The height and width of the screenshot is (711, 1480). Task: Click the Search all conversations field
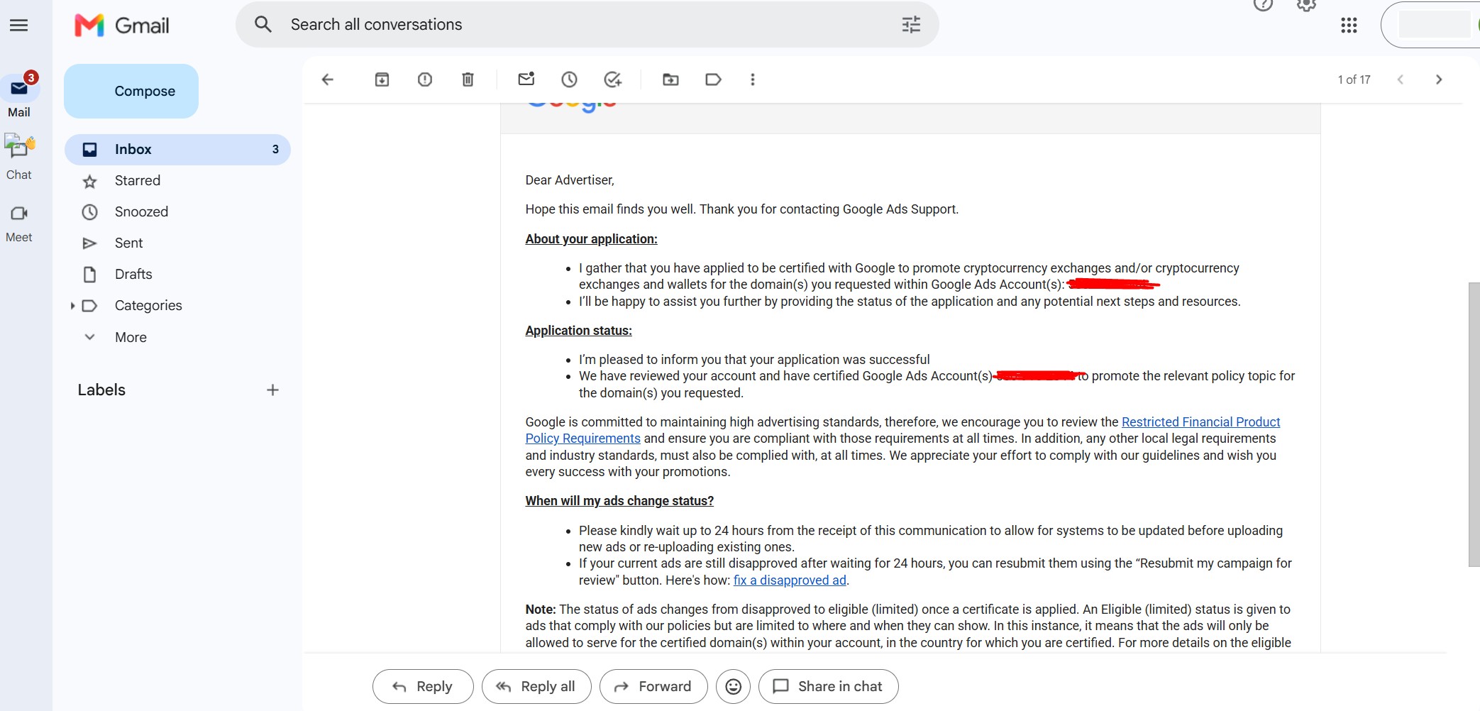pyautogui.click(x=587, y=25)
